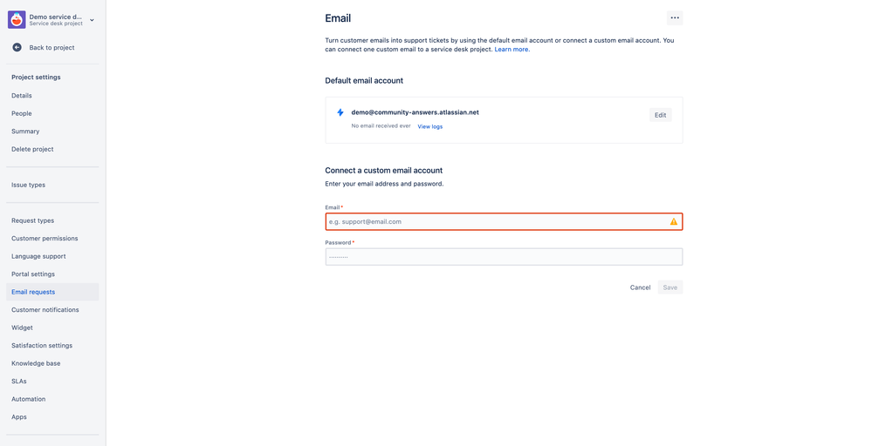Click the Learn more link
872x446 pixels.
[x=512, y=50]
